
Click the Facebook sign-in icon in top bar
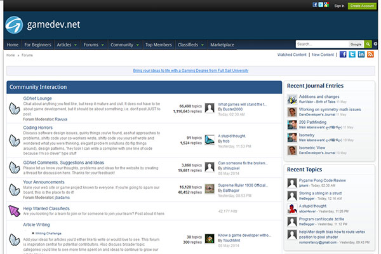315,4
